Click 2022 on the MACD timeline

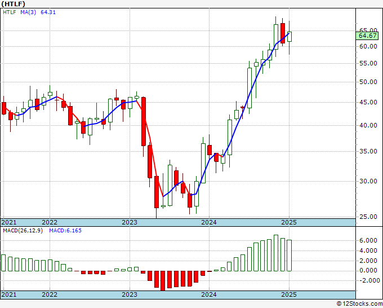[50, 294]
